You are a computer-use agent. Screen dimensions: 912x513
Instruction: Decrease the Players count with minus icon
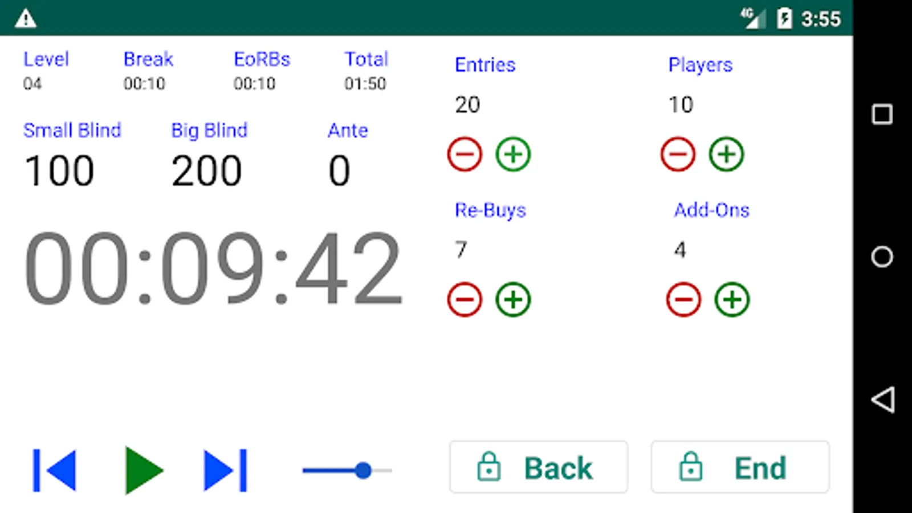(678, 154)
